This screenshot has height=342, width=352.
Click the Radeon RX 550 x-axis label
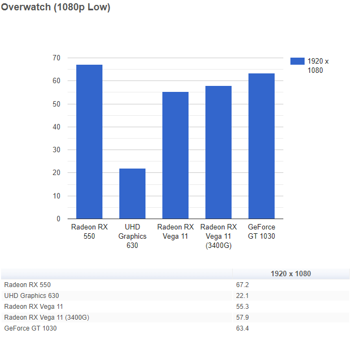(x=89, y=232)
